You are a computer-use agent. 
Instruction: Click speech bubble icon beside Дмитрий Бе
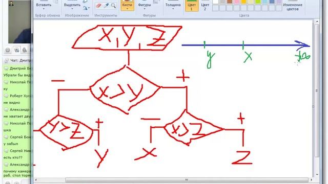click(x=6, y=68)
